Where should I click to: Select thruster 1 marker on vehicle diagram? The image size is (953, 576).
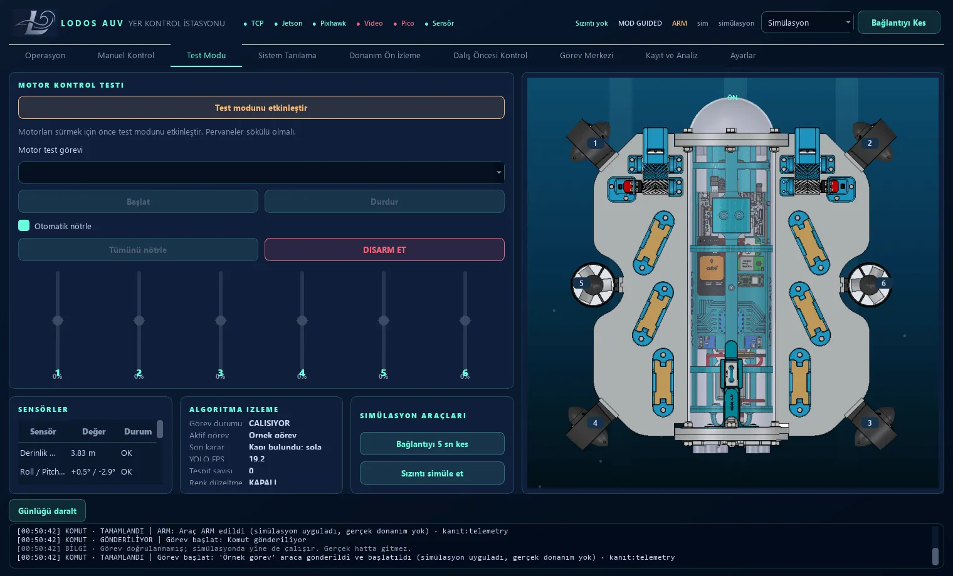pos(596,143)
